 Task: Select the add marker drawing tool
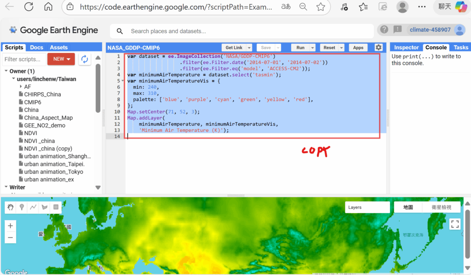[22, 207]
